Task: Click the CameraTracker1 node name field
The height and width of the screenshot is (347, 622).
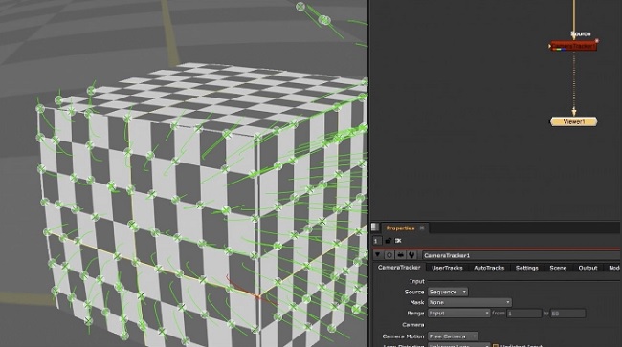Action: tap(521, 255)
